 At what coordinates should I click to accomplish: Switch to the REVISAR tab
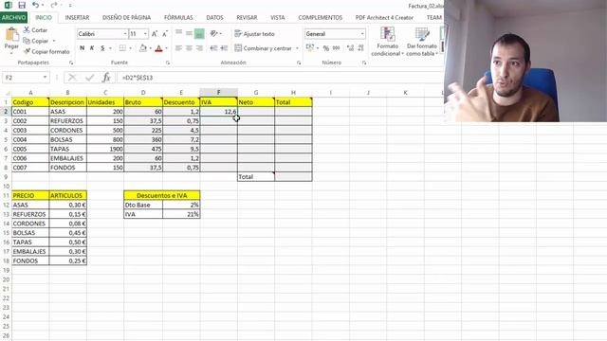247,17
